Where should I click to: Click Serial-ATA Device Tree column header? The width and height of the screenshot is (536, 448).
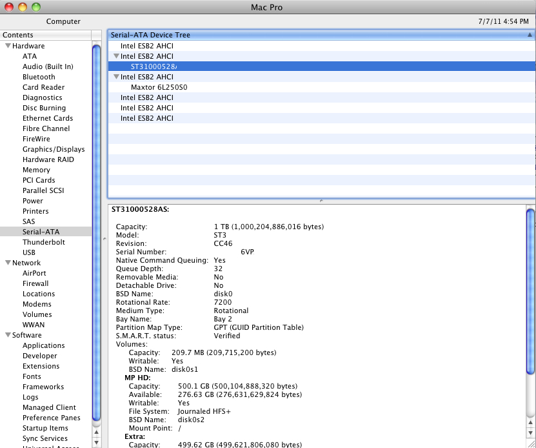point(321,35)
